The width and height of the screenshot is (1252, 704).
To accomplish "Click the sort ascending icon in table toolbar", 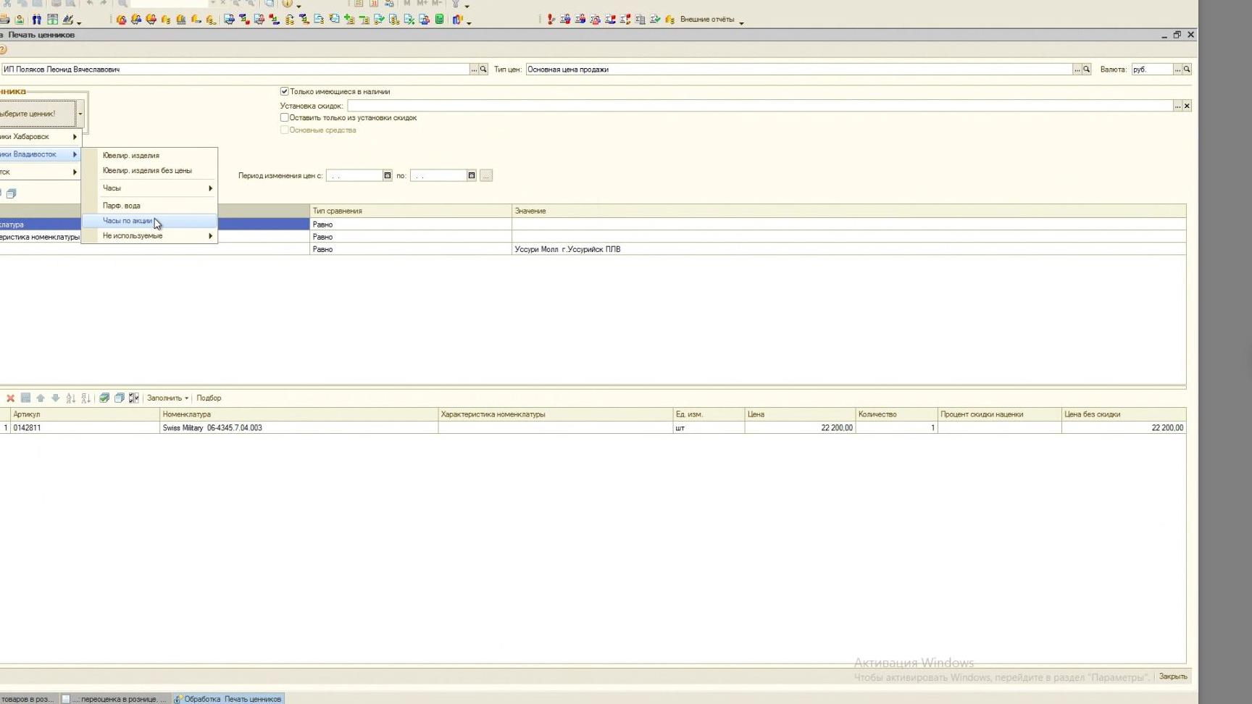I will (x=71, y=398).
